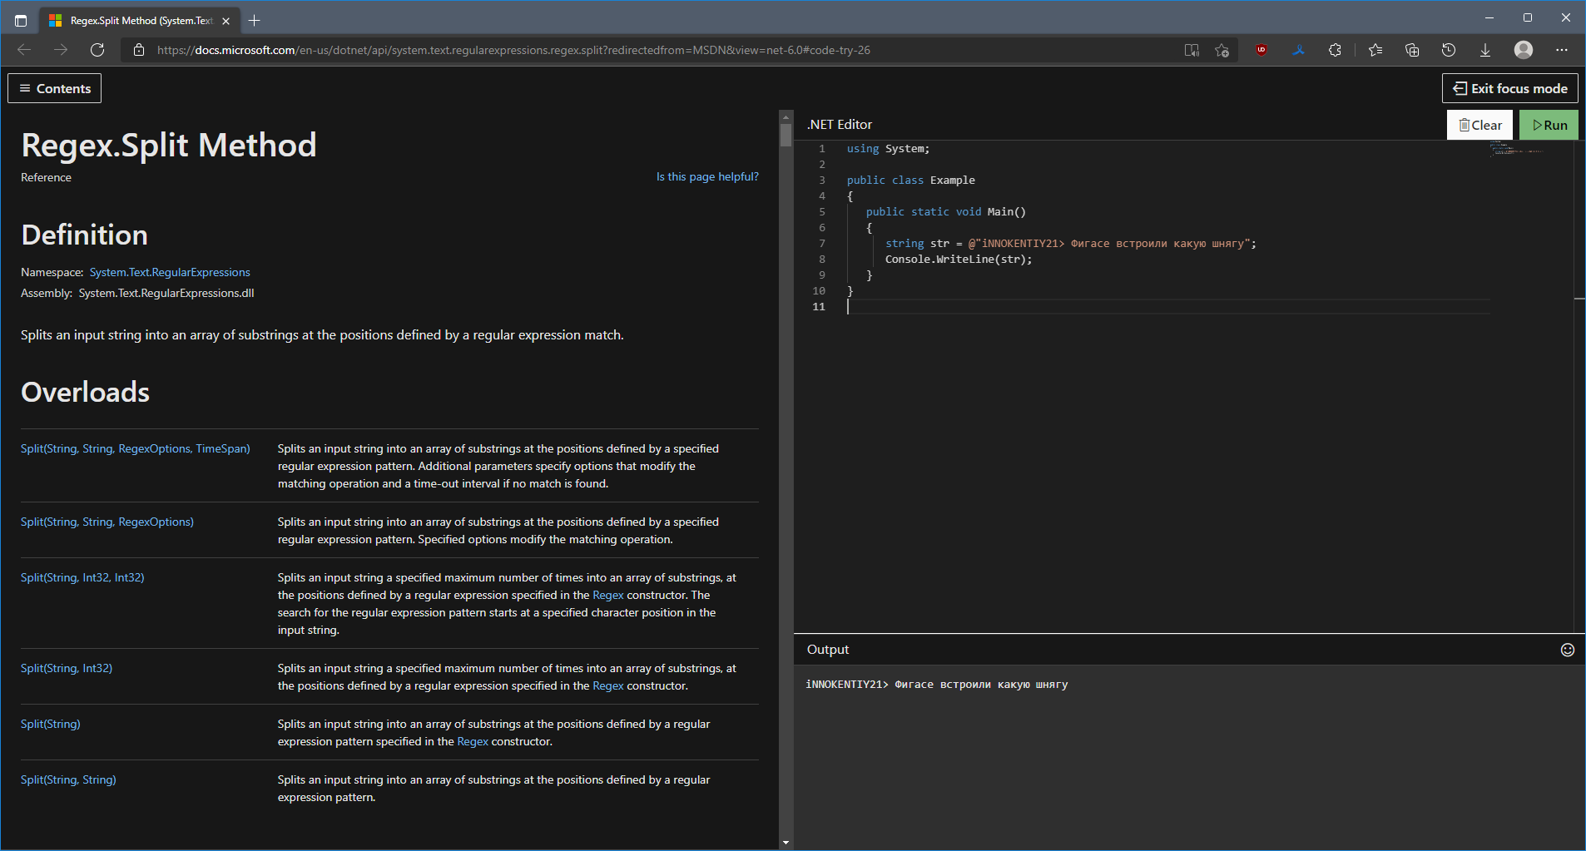The height and width of the screenshot is (851, 1586).
Task: Open the Contents menu
Action: click(x=55, y=88)
